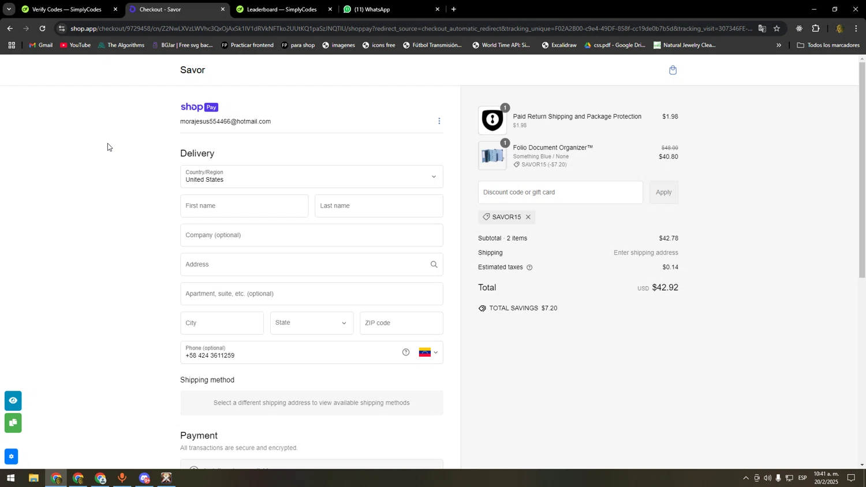Image resolution: width=866 pixels, height=487 pixels.
Task: Open the cart bag icon
Action: 673,70
